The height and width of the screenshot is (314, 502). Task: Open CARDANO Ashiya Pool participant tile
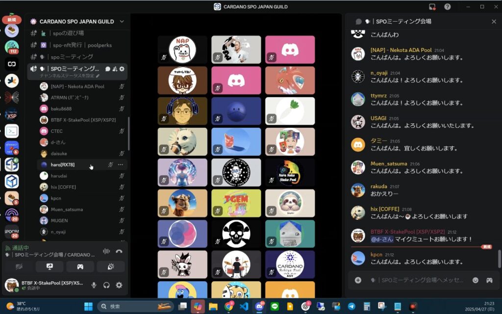pos(290,265)
